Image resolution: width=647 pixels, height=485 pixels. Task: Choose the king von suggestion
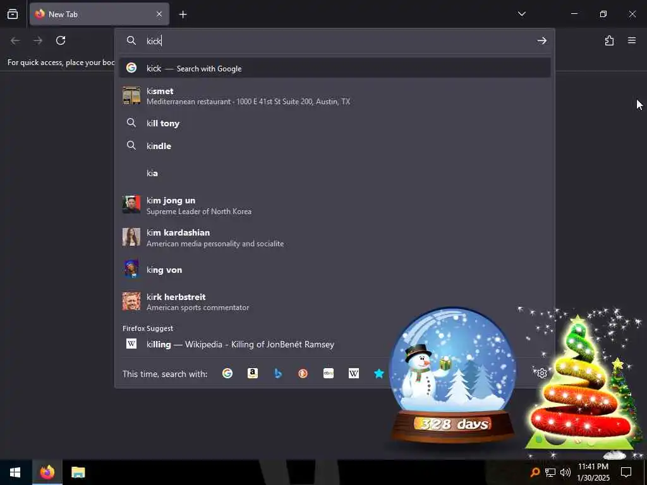[335, 270]
